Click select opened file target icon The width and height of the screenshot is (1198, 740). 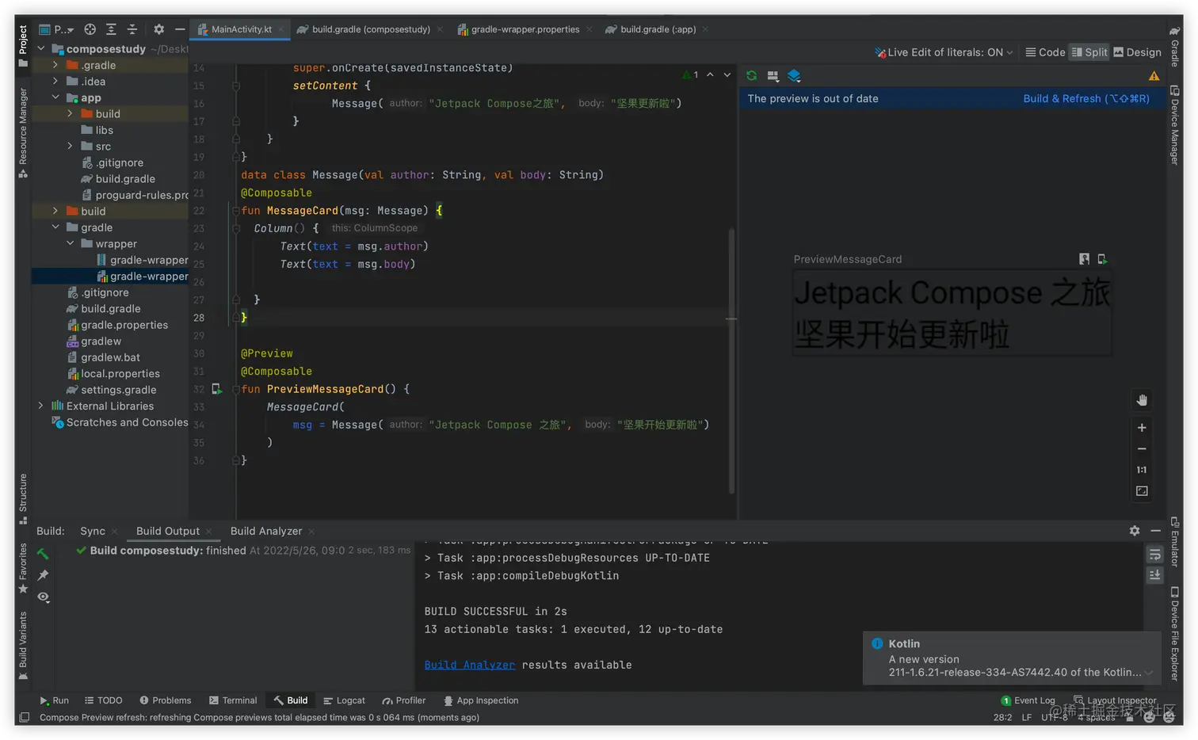pos(90,29)
